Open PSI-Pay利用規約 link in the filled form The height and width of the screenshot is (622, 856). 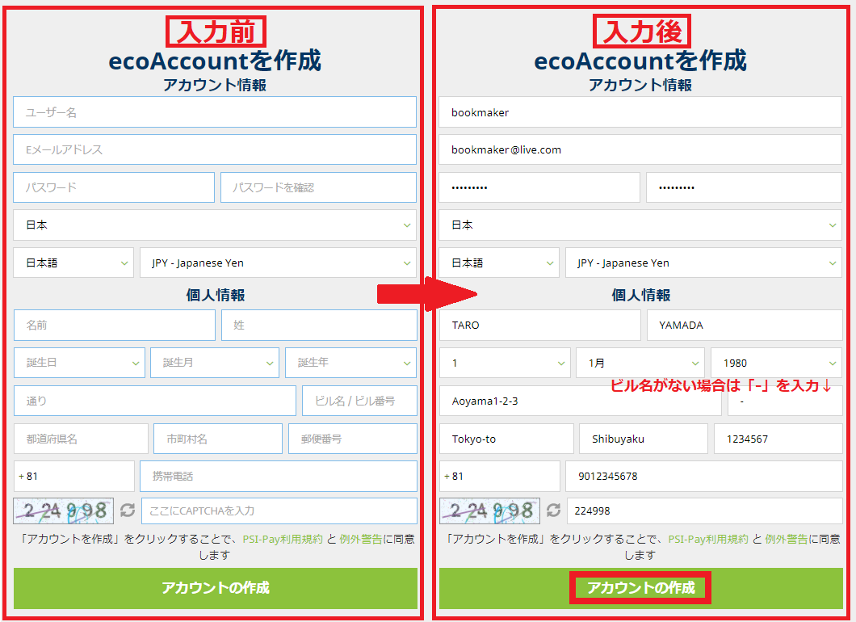[708, 539]
